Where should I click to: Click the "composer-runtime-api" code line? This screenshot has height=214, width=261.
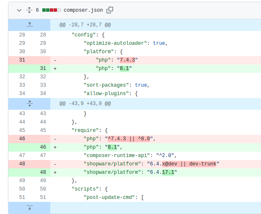(131, 155)
